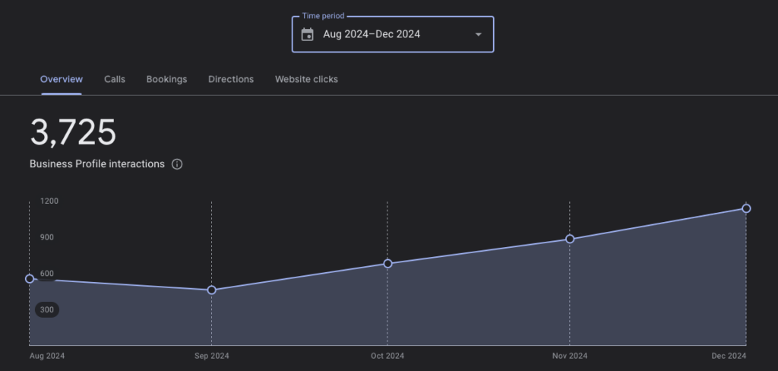View the Website clicks tab
Viewport: 778px width, 371px height.
tap(306, 79)
